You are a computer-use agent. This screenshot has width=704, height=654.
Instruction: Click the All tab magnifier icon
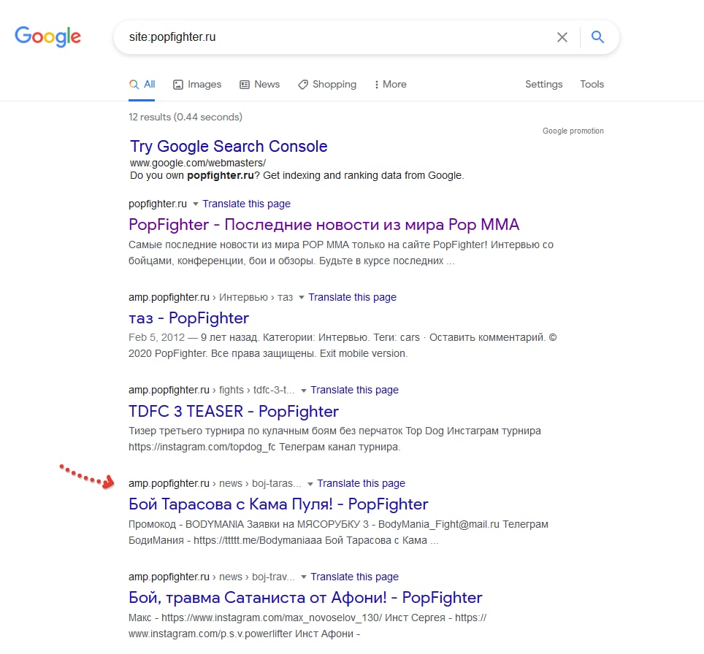(x=134, y=85)
